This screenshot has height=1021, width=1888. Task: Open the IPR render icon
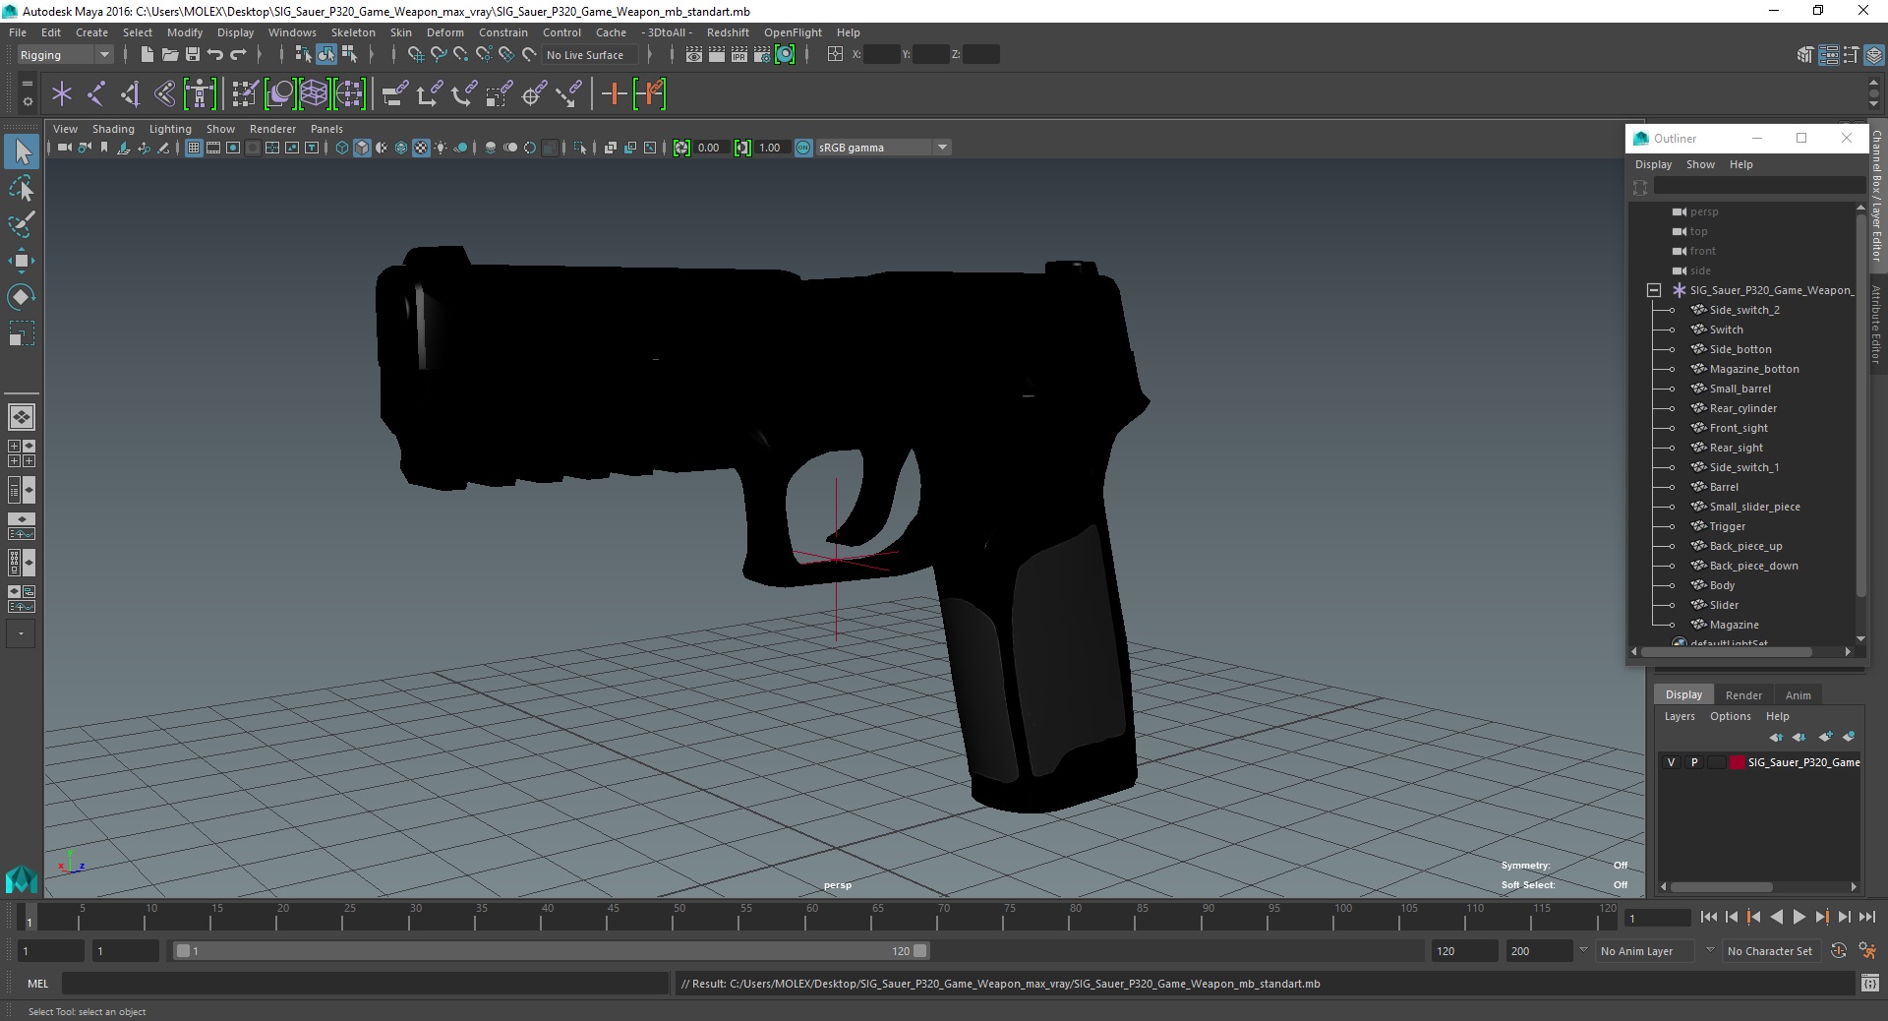point(739,55)
